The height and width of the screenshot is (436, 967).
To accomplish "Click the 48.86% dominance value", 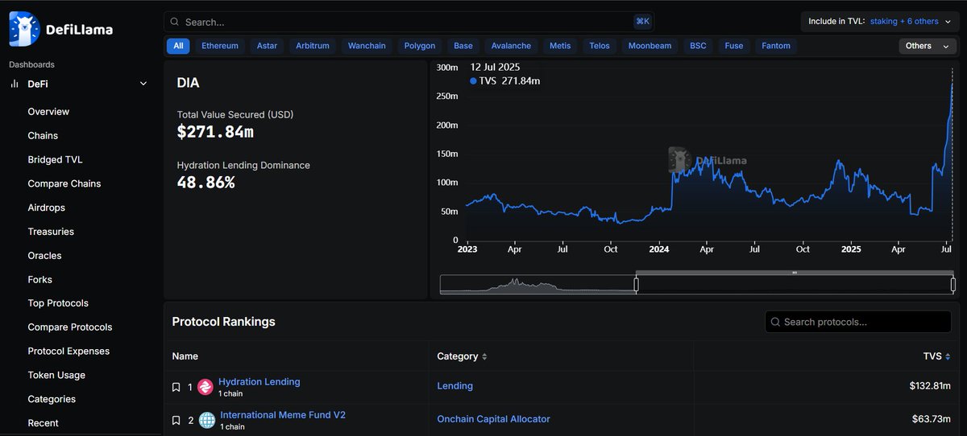I will click(205, 183).
